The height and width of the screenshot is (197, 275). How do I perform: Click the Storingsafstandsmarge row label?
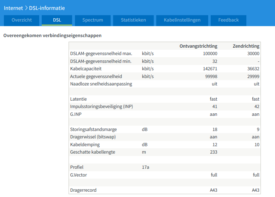point(93,130)
